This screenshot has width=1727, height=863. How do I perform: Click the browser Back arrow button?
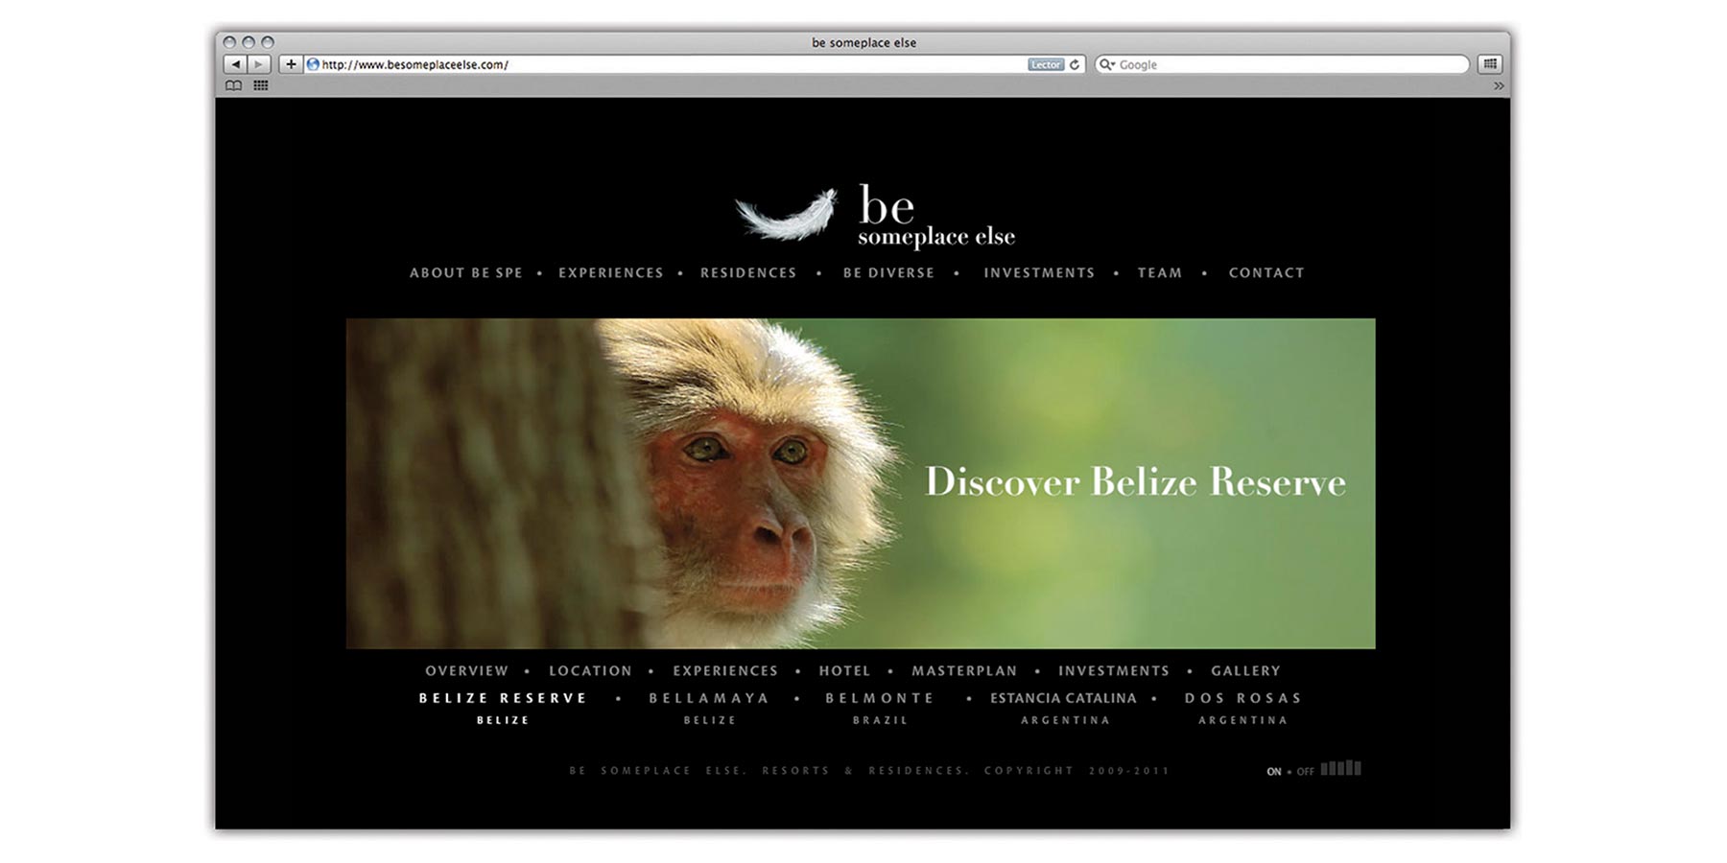click(235, 64)
